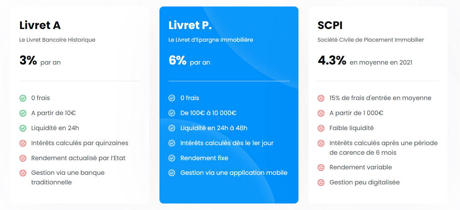Click green check icon beside Livret A "0 frais"
460x210 pixels.
[x=23, y=98]
